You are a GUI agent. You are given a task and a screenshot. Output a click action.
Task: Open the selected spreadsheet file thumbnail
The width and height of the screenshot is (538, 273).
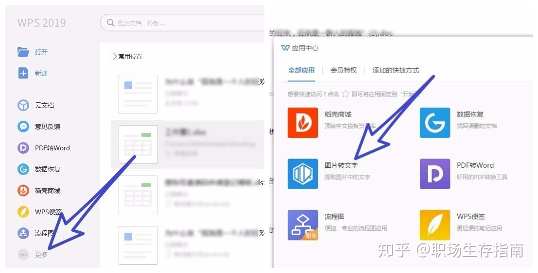tap(138, 144)
